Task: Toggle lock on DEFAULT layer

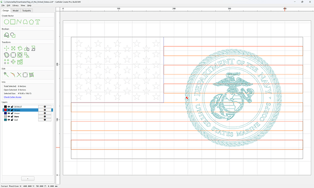Action: pos(12,107)
